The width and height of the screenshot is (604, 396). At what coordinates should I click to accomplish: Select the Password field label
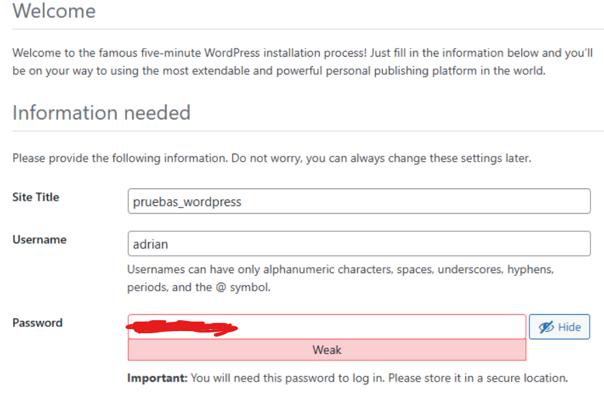coord(38,322)
